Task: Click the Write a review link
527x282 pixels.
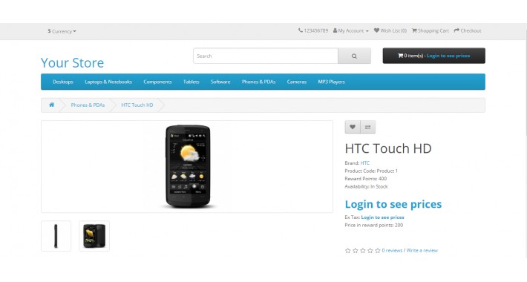Action: click(x=422, y=250)
